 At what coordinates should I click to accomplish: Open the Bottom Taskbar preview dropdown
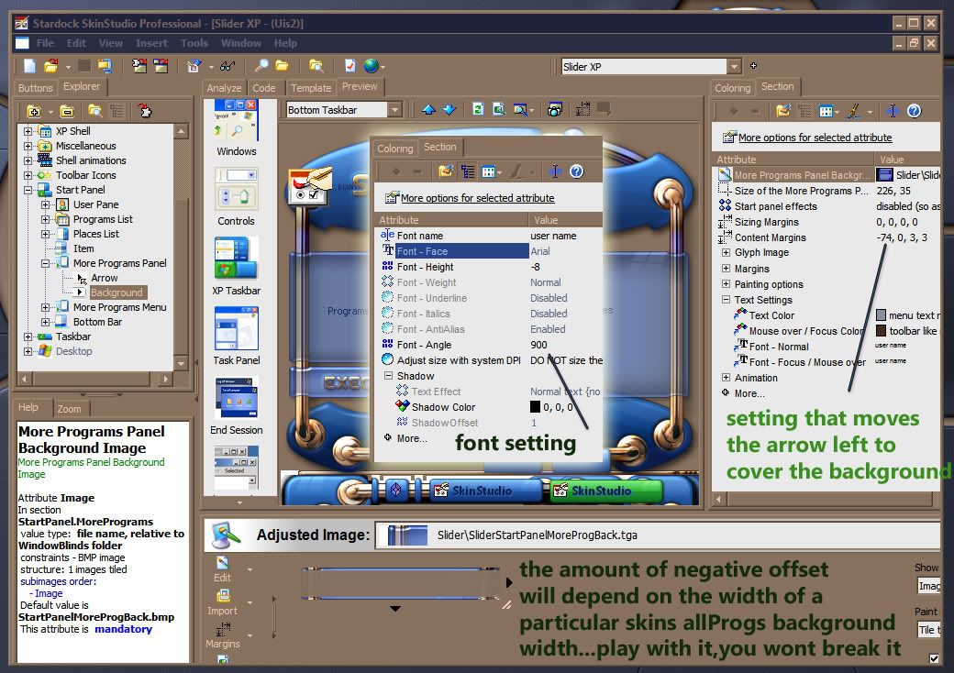click(394, 110)
